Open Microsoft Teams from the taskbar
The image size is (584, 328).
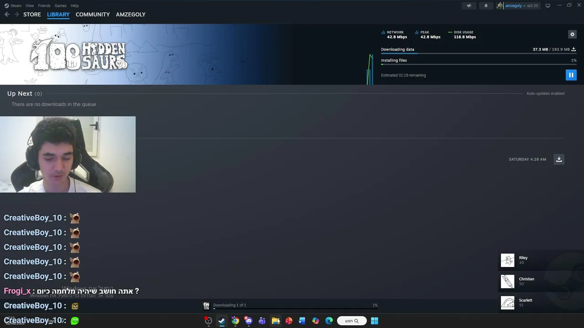click(262, 321)
